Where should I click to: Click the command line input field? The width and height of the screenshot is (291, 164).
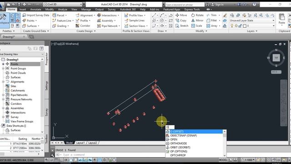point(114,155)
